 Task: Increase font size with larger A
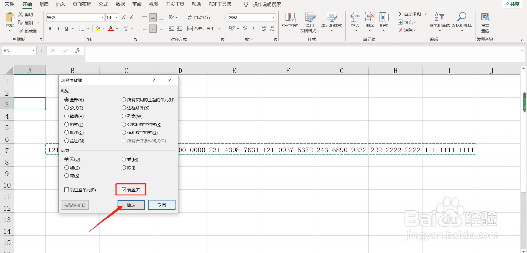pos(124,17)
